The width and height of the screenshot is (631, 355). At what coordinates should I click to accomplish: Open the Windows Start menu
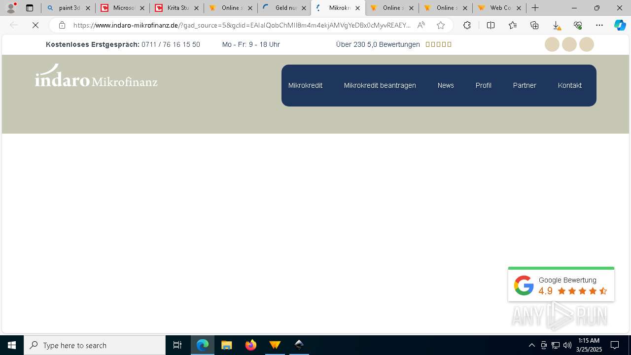pyautogui.click(x=12, y=345)
